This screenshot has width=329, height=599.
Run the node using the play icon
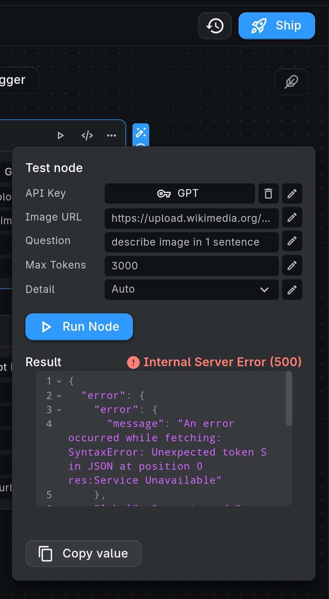[61, 135]
